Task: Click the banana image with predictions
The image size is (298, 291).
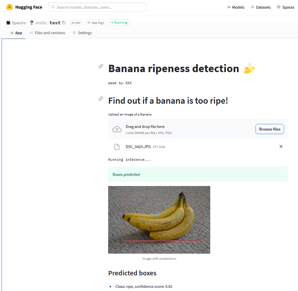Action: click(x=159, y=220)
